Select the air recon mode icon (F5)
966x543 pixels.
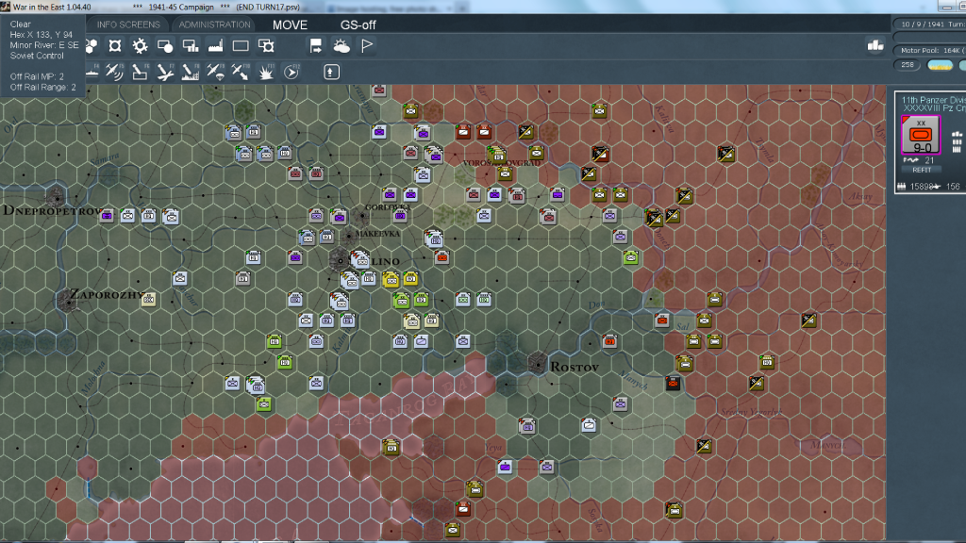tap(115, 71)
